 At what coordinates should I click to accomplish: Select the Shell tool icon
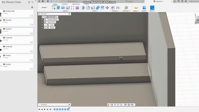point(93,8)
